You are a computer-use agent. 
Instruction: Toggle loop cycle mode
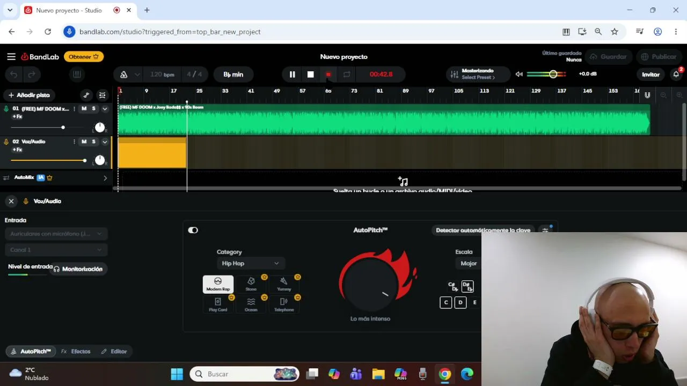pos(347,75)
